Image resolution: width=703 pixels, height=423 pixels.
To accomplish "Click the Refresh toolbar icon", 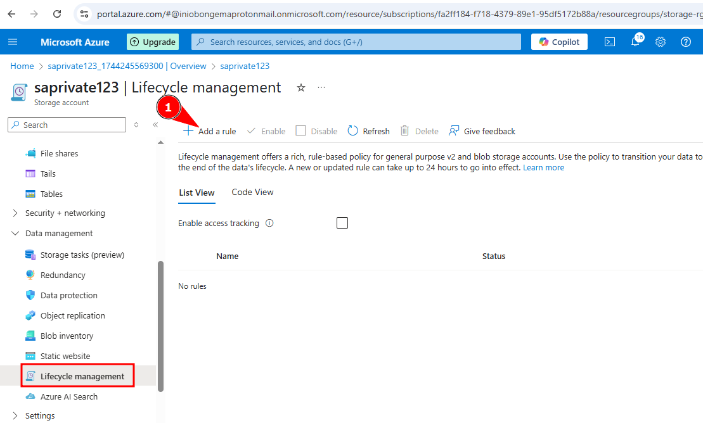I will click(353, 131).
